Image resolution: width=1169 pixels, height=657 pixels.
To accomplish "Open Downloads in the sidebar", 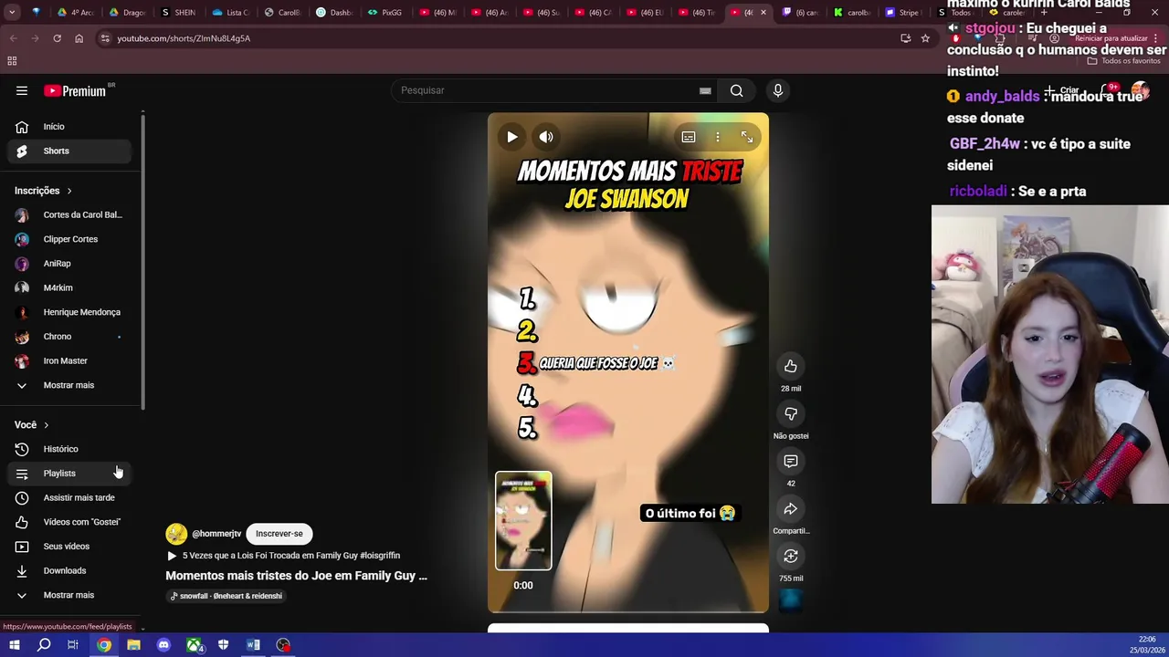I will [x=68, y=570].
